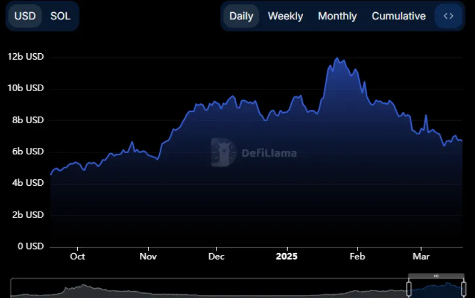The image size is (475, 298).
Task: Click the 2025 label on the time axis
Action: (x=287, y=257)
